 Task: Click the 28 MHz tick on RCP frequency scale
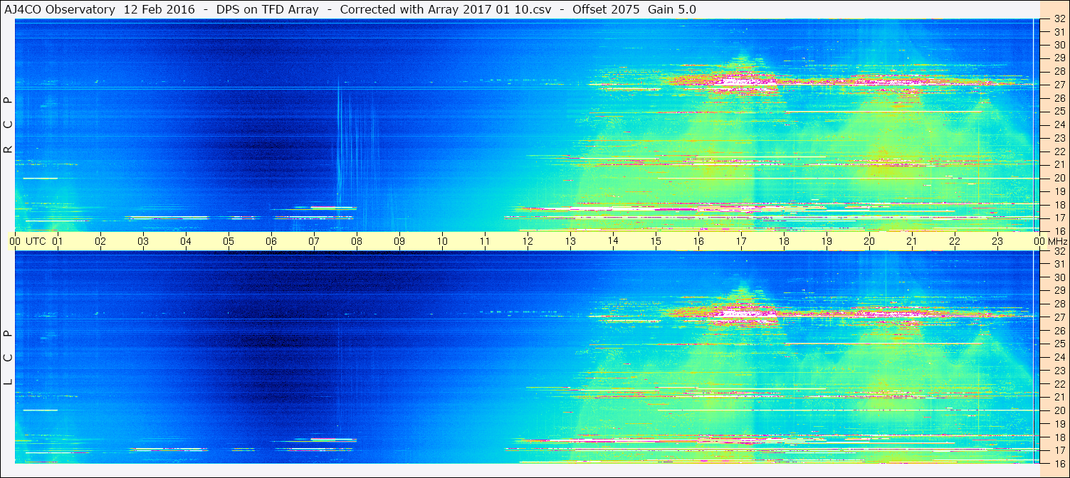[x=1059, y=72]
